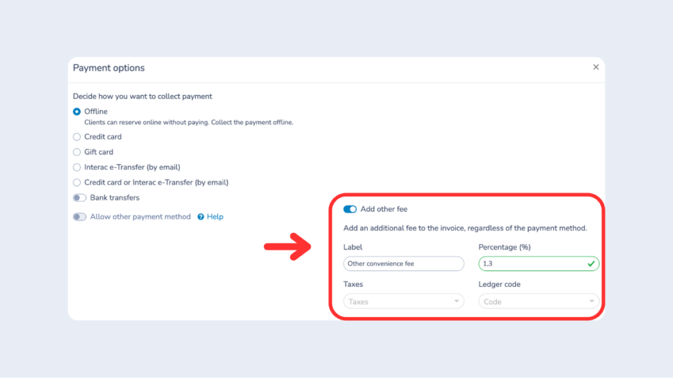
Task: Click the Add other fee toggle icon
Action: pyautogui.click(x=350, y=209)
